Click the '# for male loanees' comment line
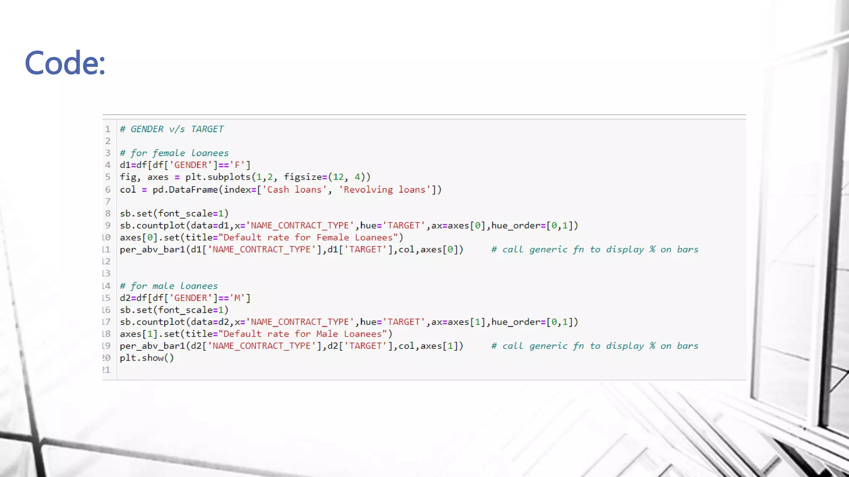The image size is (849, 477). click(169, 286)
